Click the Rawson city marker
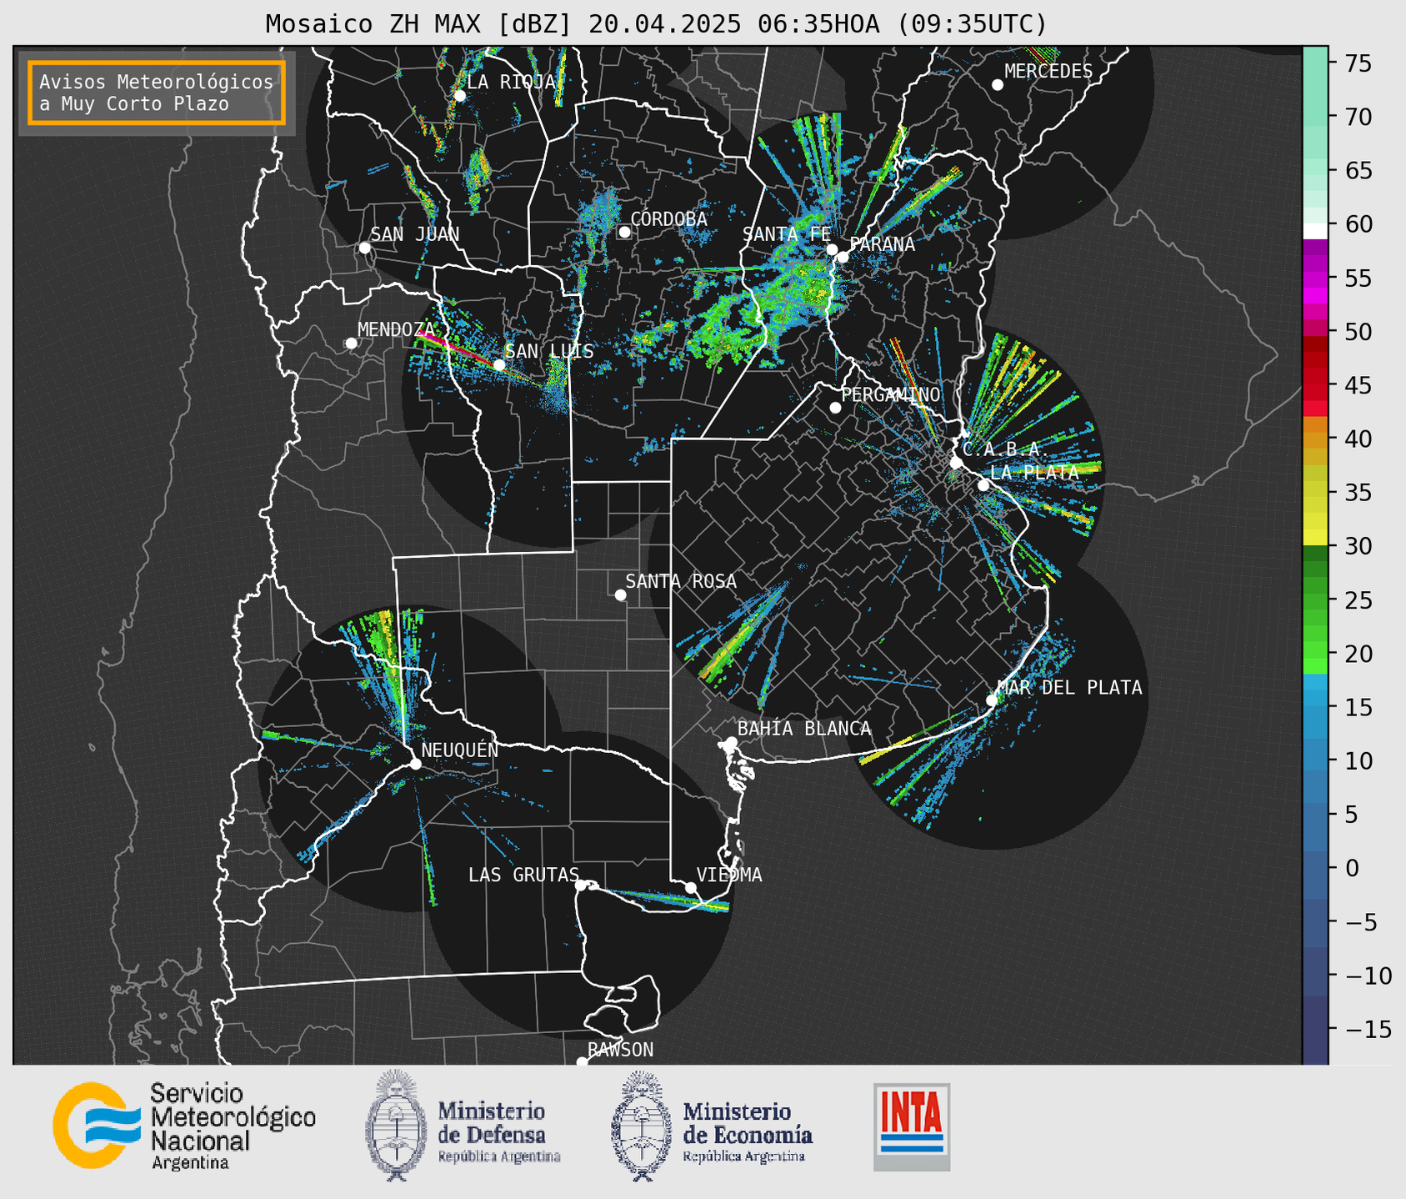The image size is (1406, 1199). point(582,1061)
